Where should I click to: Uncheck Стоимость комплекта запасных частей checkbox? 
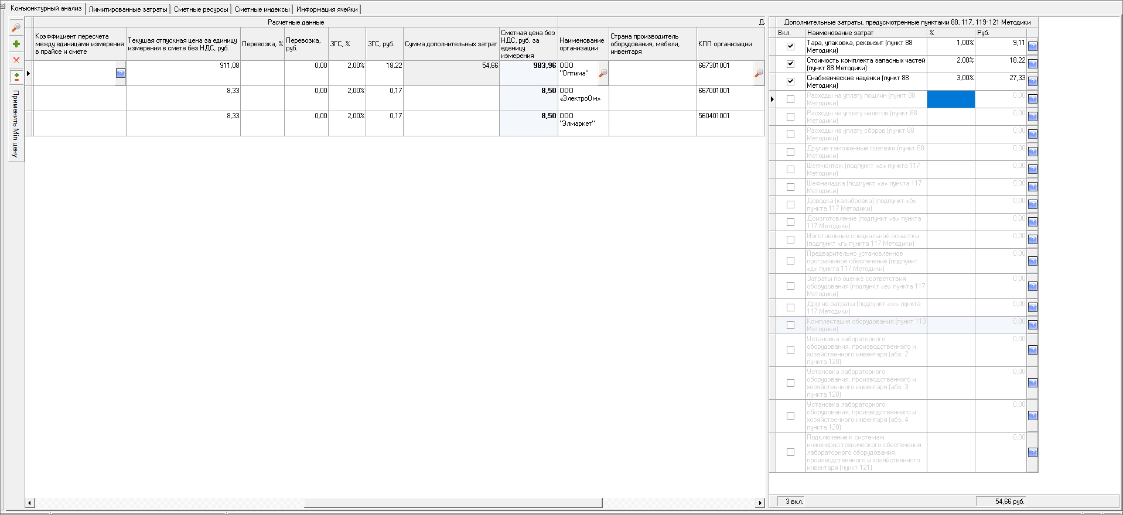790,64
